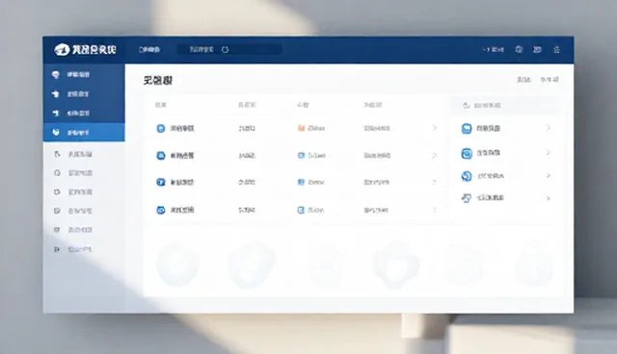Open the ninth item in the sidebar list
This screenshot has width=617, height=354.
84,230
